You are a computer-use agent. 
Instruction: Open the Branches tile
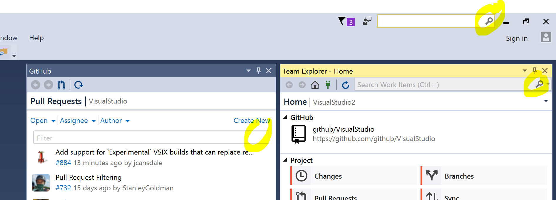point(484,176)
